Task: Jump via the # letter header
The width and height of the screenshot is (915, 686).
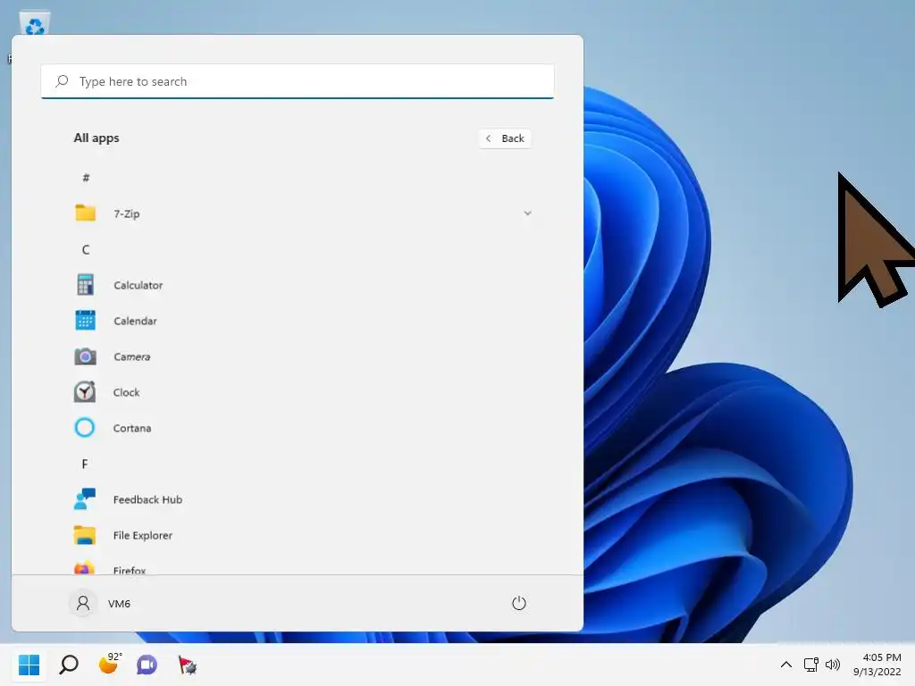Action: coord(86,178)
